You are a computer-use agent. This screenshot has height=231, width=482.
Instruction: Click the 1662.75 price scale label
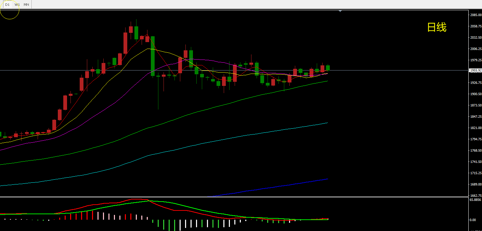click(x=476, y=195)
